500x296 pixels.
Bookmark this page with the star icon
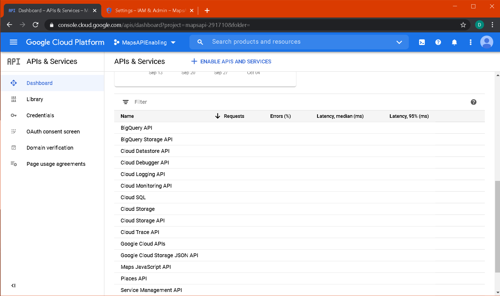pos(463,25)
